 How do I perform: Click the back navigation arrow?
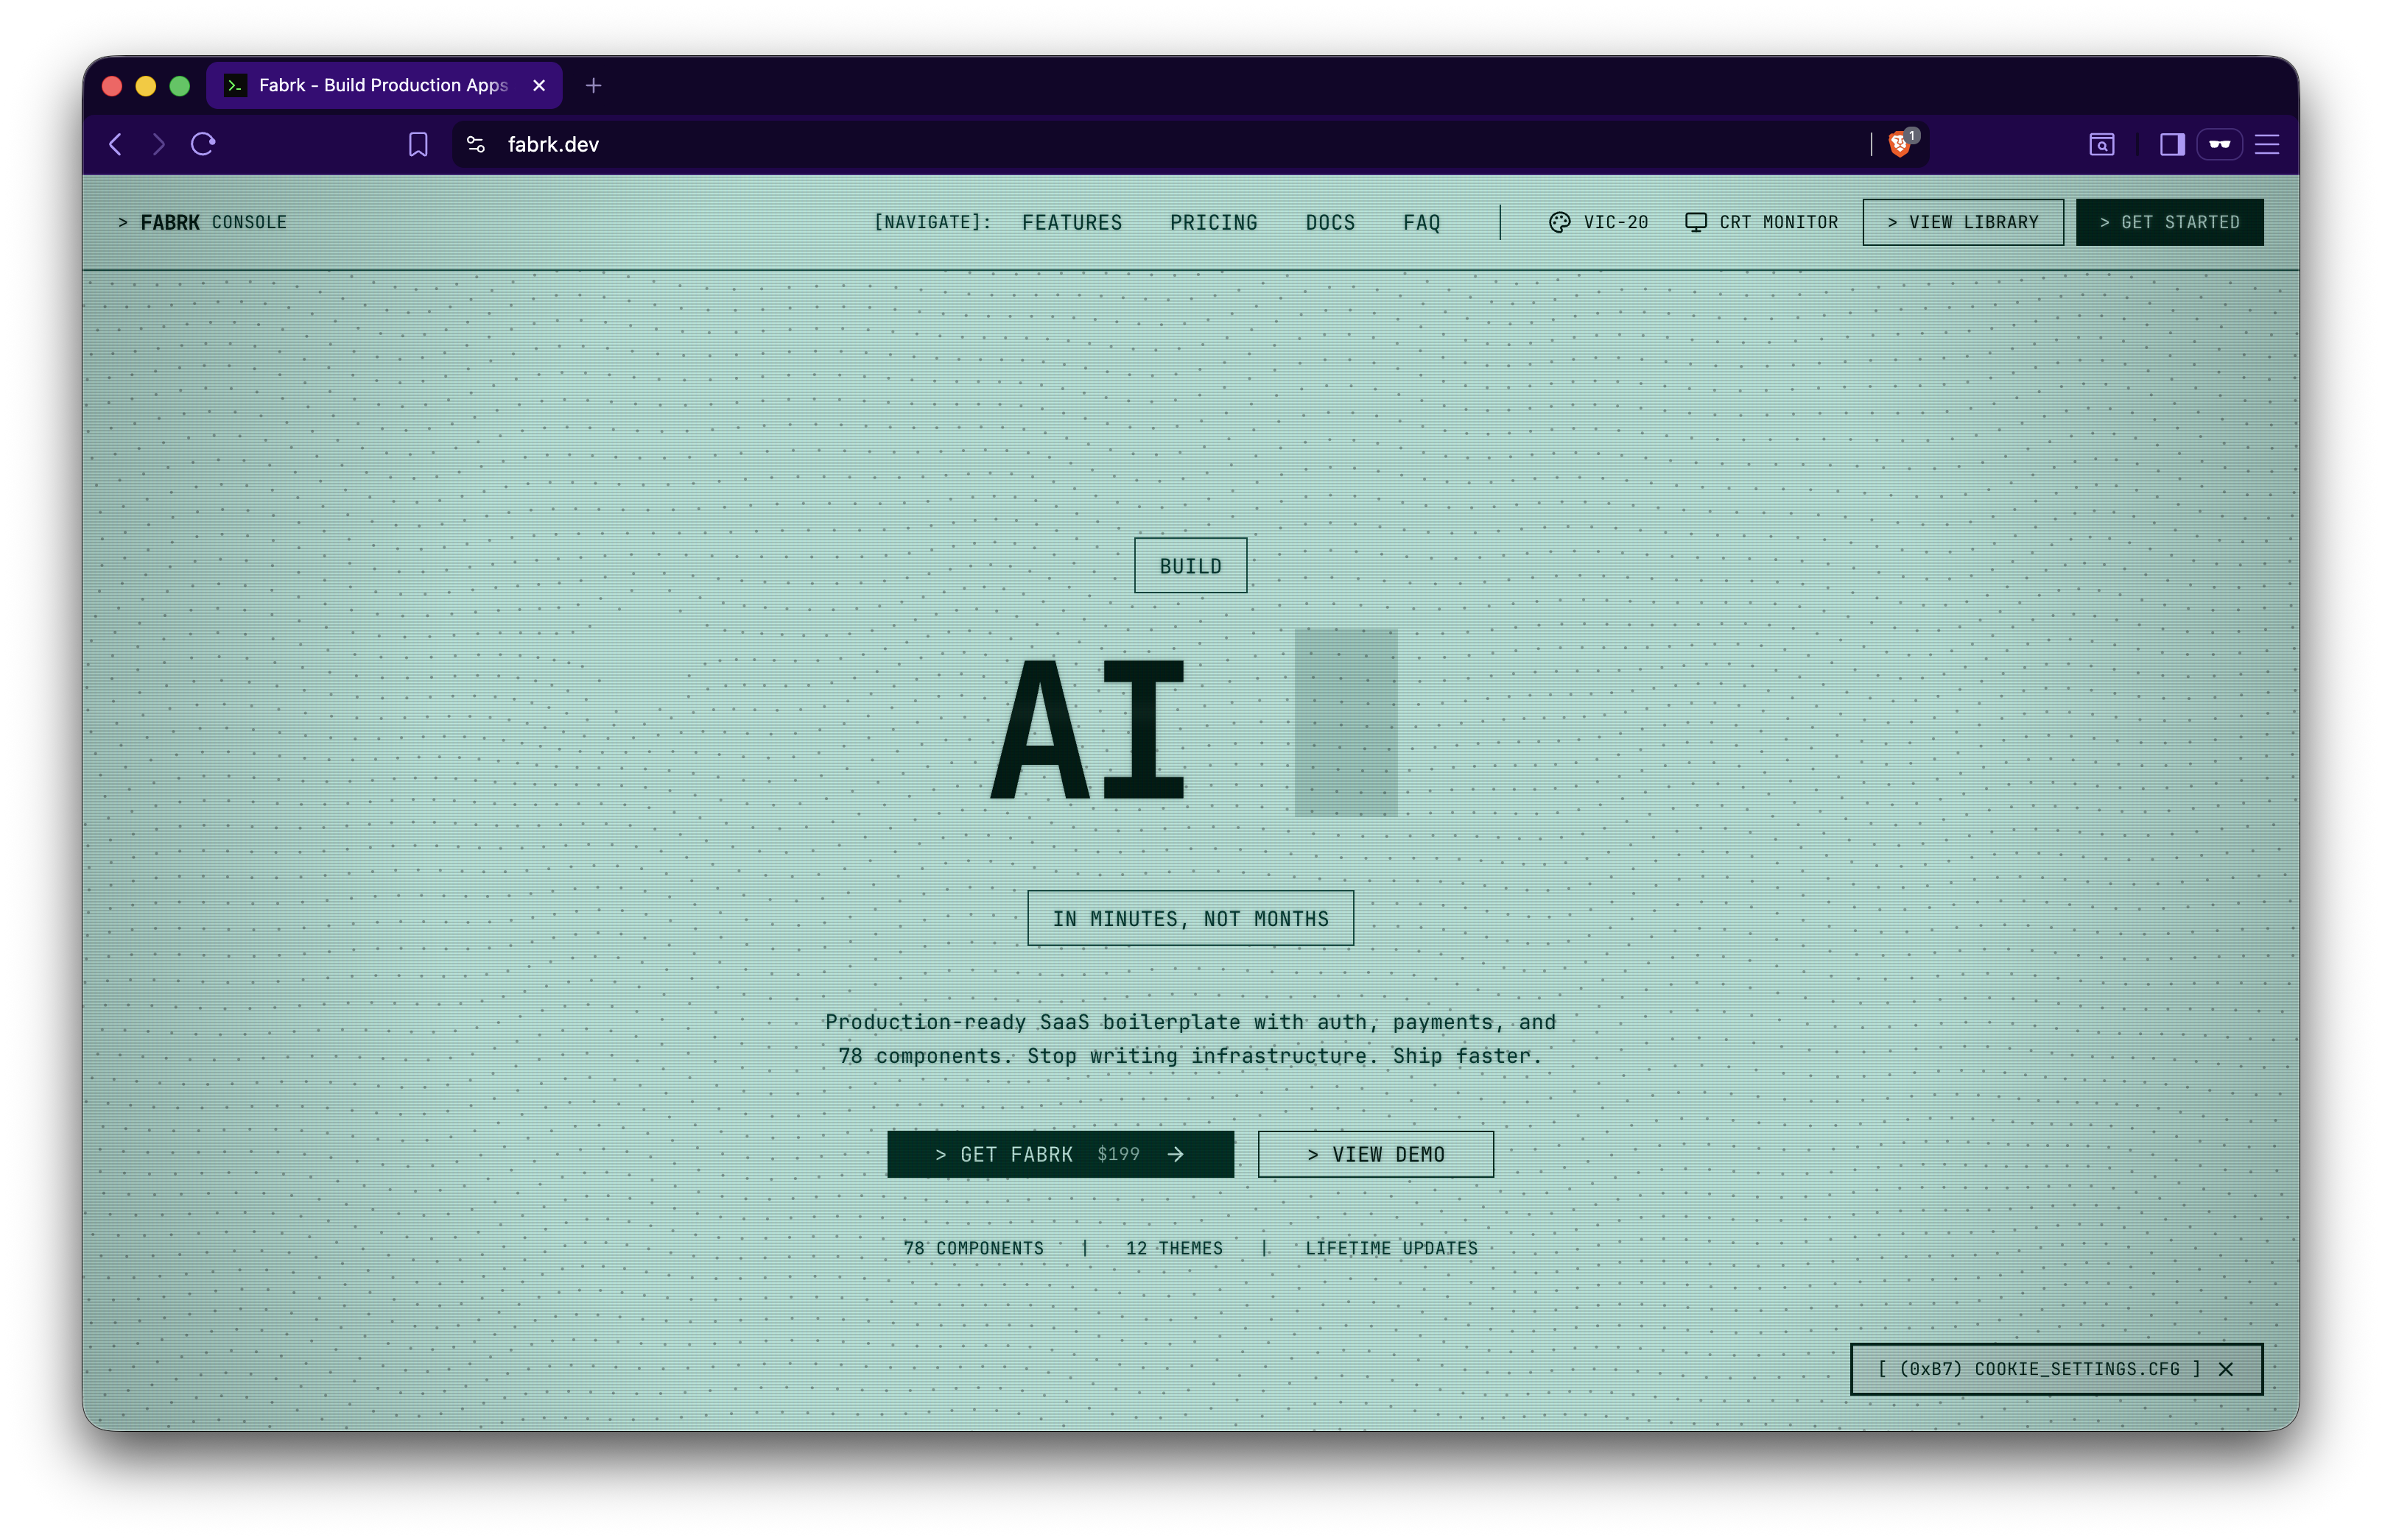click(115, 144)
